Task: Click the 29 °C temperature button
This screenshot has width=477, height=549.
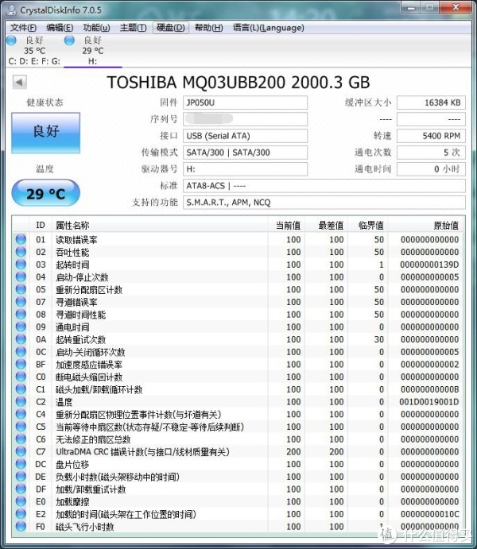Action: (46, 193)
